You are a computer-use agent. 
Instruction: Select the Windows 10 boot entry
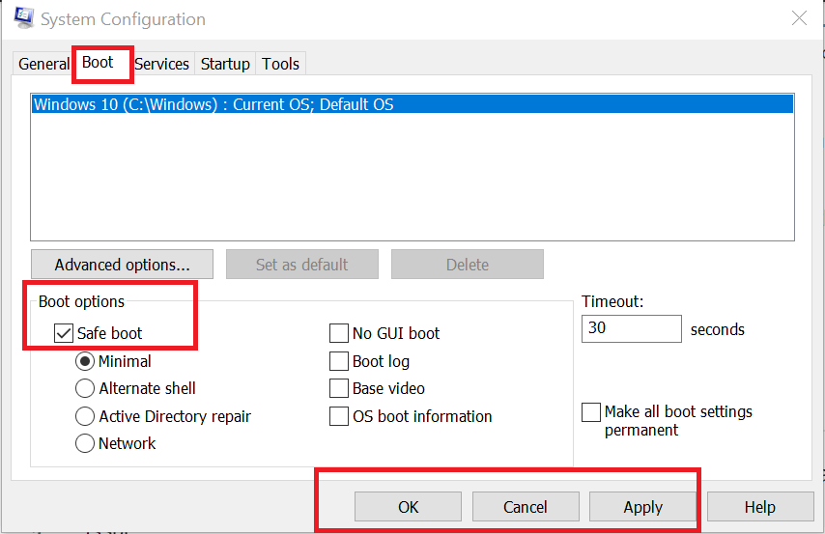(412, 104)
